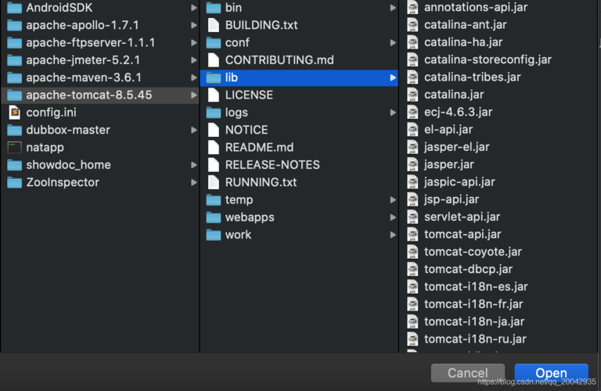Select tomcat-api.jar file name

(x=462, y=235)
